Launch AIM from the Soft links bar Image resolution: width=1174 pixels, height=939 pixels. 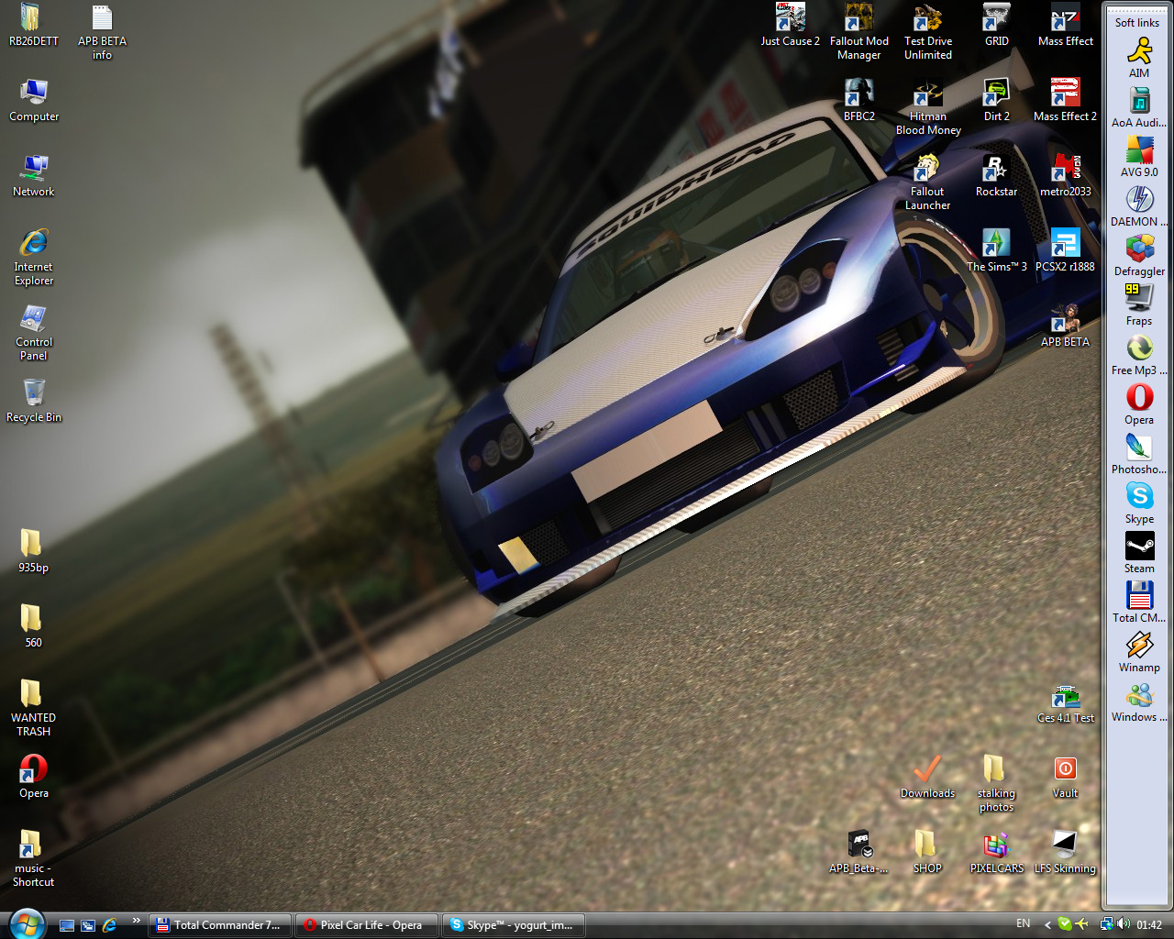1139,59
